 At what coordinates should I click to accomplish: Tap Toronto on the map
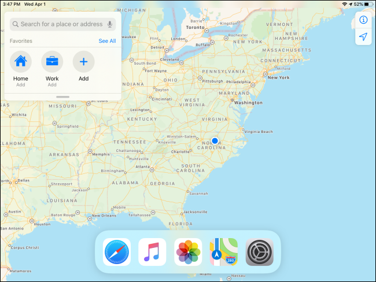pyautogui.click(x=195, y=27)
